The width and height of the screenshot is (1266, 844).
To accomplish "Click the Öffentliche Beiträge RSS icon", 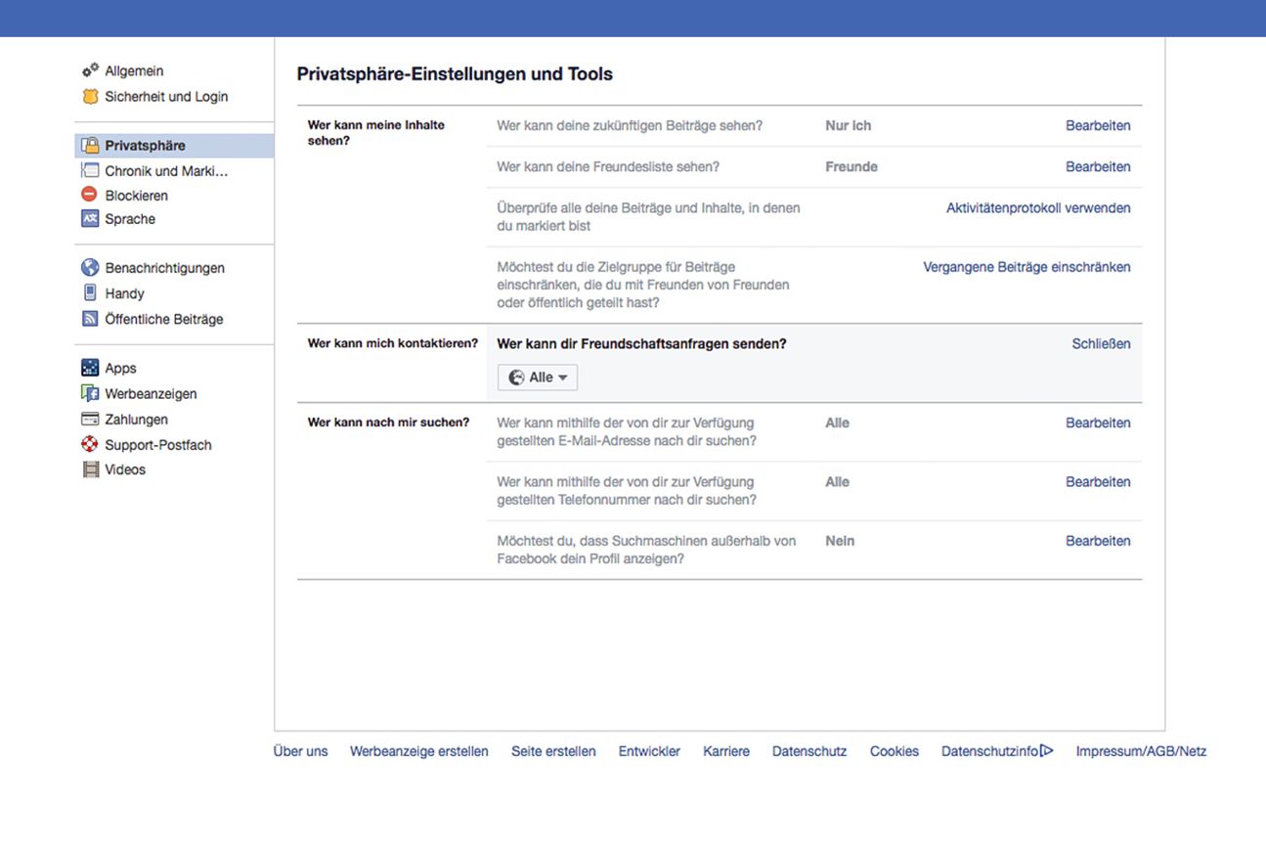I will [x=90, y=319].
